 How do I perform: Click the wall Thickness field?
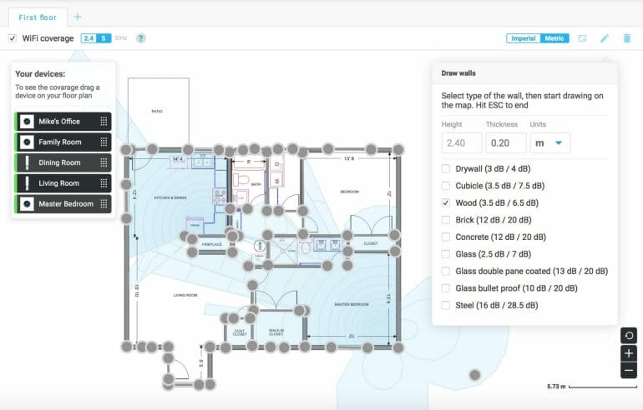(506, 143)
